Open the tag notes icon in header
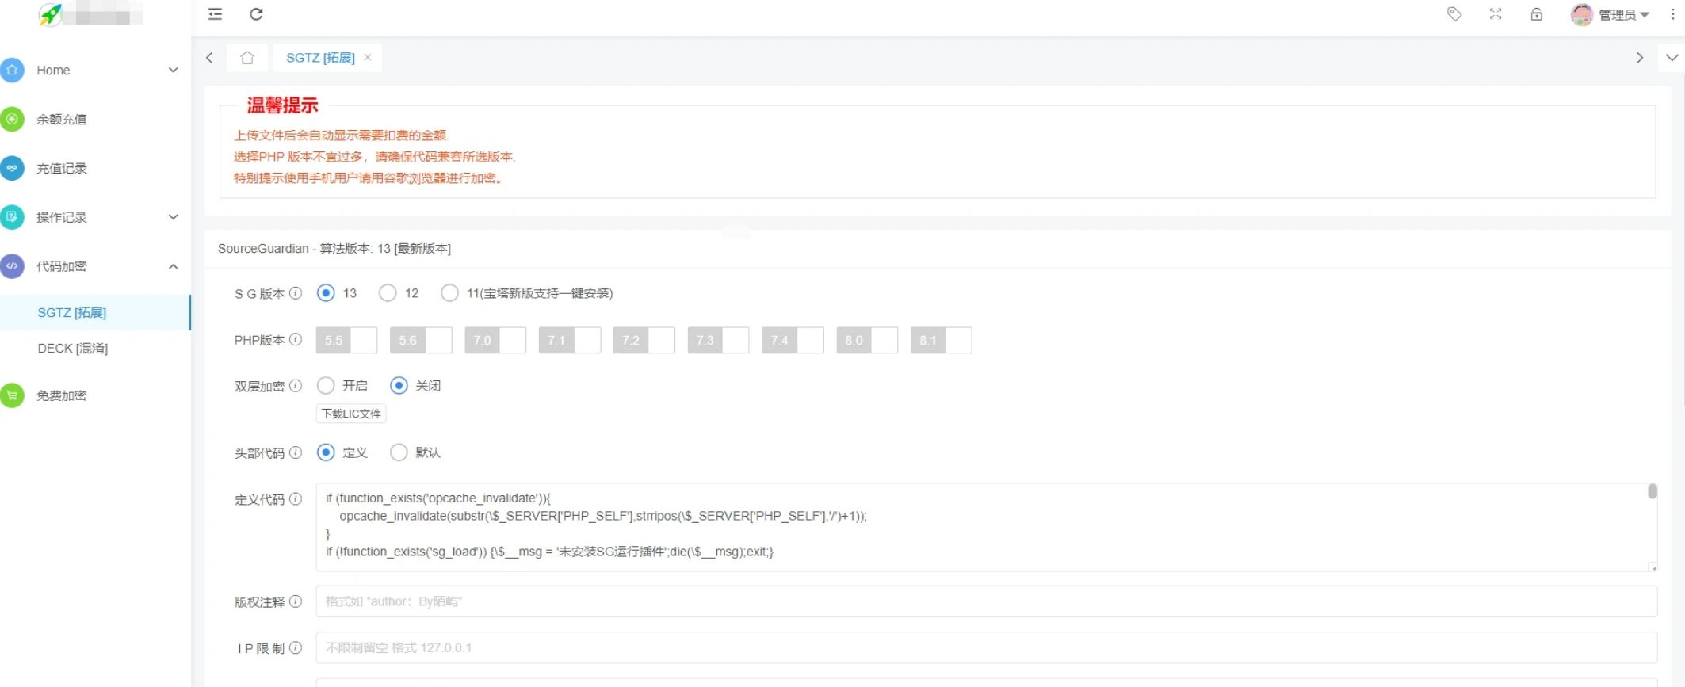This screenshot has width=1685, height=687. [1454, 14]
